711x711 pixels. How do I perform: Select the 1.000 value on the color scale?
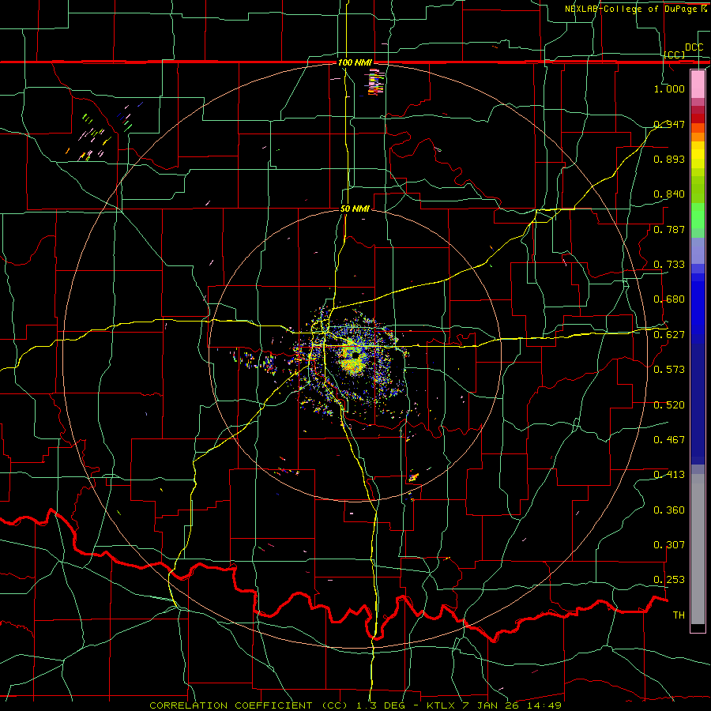point(669,88)
